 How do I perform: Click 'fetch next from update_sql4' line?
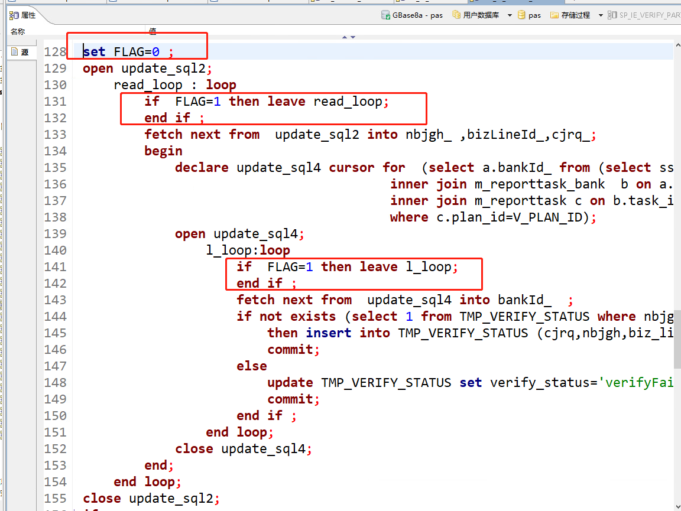click(x=405, y=300)
